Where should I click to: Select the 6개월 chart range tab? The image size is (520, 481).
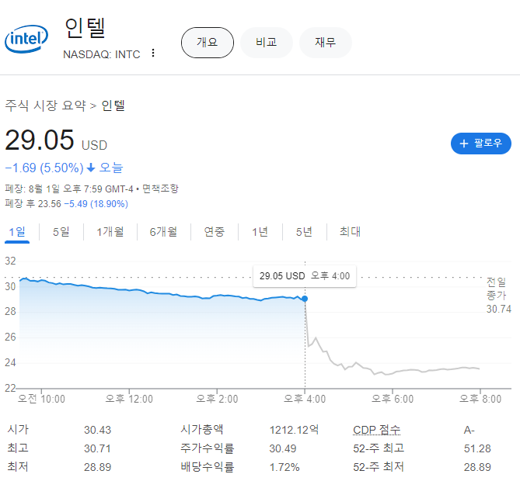pos(163,232)
